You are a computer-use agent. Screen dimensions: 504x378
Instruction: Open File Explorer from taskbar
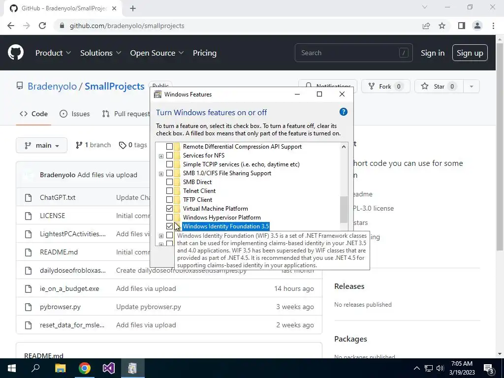(x=60, y=368)
